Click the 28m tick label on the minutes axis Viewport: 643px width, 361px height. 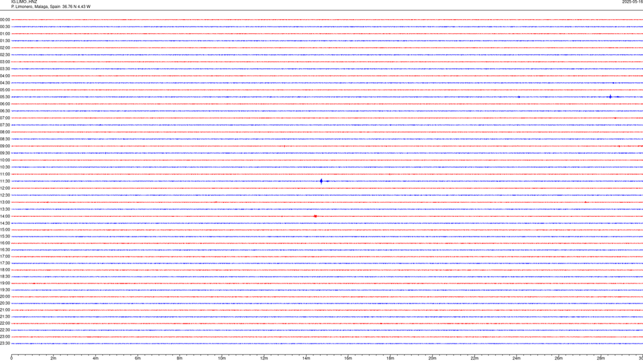click(x=601, y=358)
